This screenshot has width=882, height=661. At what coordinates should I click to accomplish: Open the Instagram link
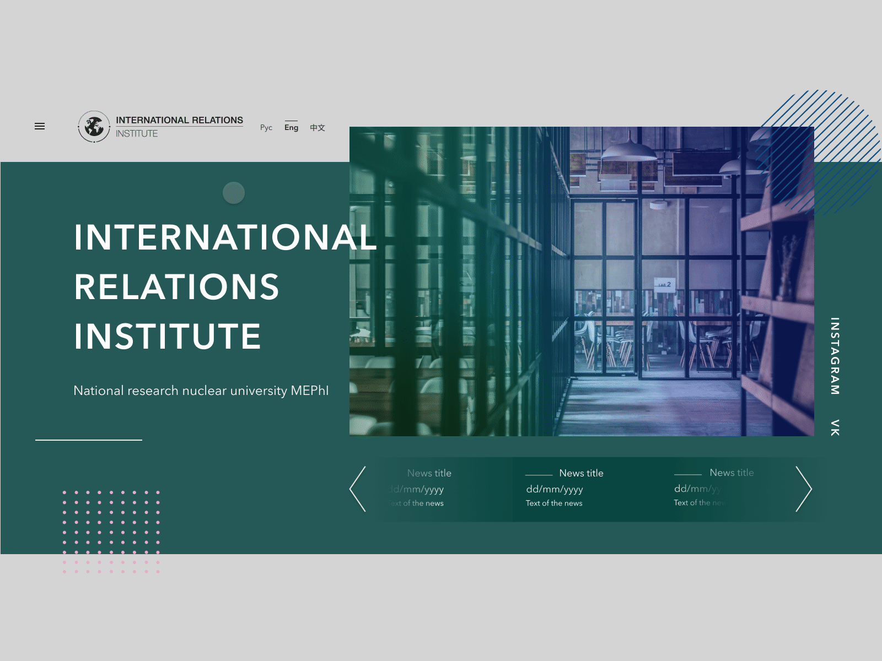click(x=835, y=356)
